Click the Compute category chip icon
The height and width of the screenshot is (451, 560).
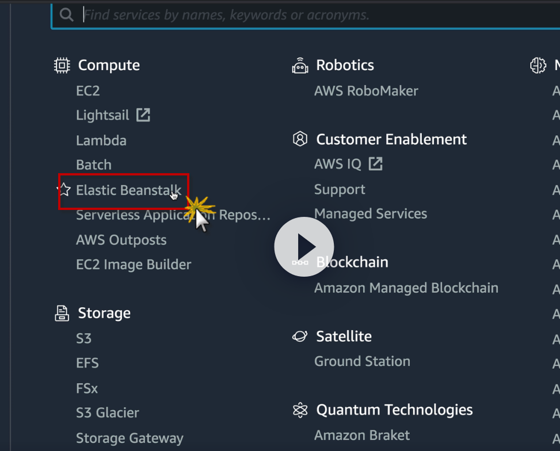click(62, 66)
